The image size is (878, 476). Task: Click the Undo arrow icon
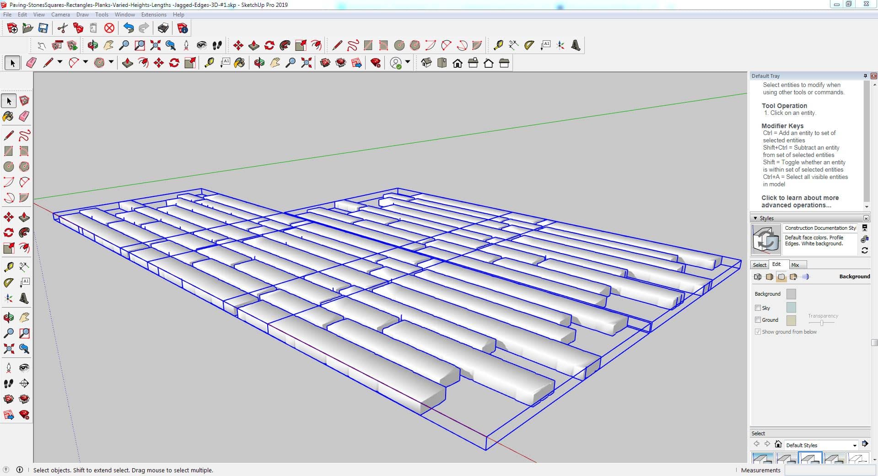coord(129,28)
